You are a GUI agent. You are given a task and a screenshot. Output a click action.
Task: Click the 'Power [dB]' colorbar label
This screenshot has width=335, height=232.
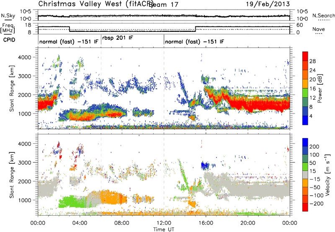pos(320,88)
